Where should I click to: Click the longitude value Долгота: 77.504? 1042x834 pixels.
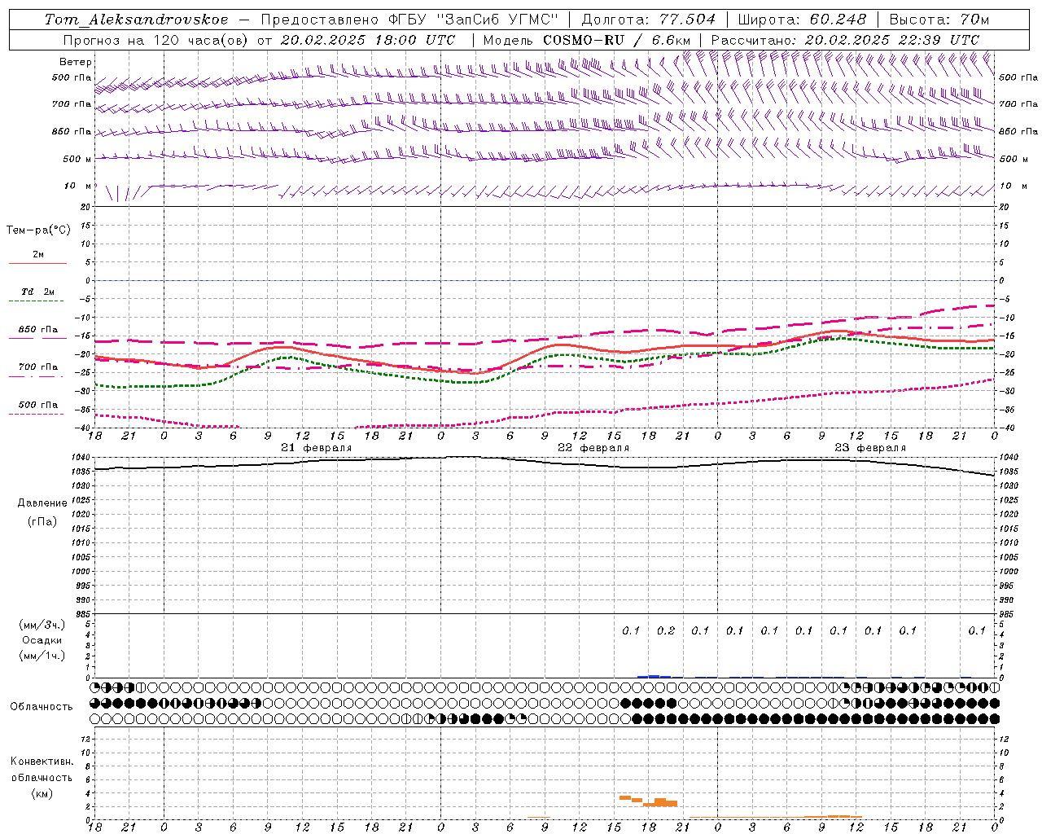click(x=649, y=20)
